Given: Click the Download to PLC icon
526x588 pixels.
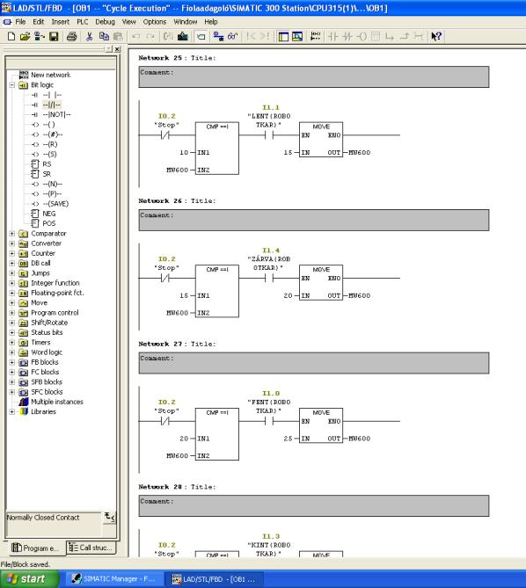Looking at the screenshot, I should tap(183, 36).
